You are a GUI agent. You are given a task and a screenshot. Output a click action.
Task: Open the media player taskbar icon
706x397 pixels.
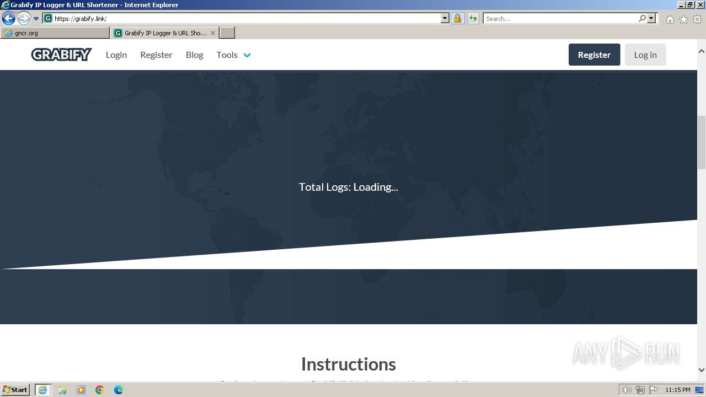click(81, 390)
